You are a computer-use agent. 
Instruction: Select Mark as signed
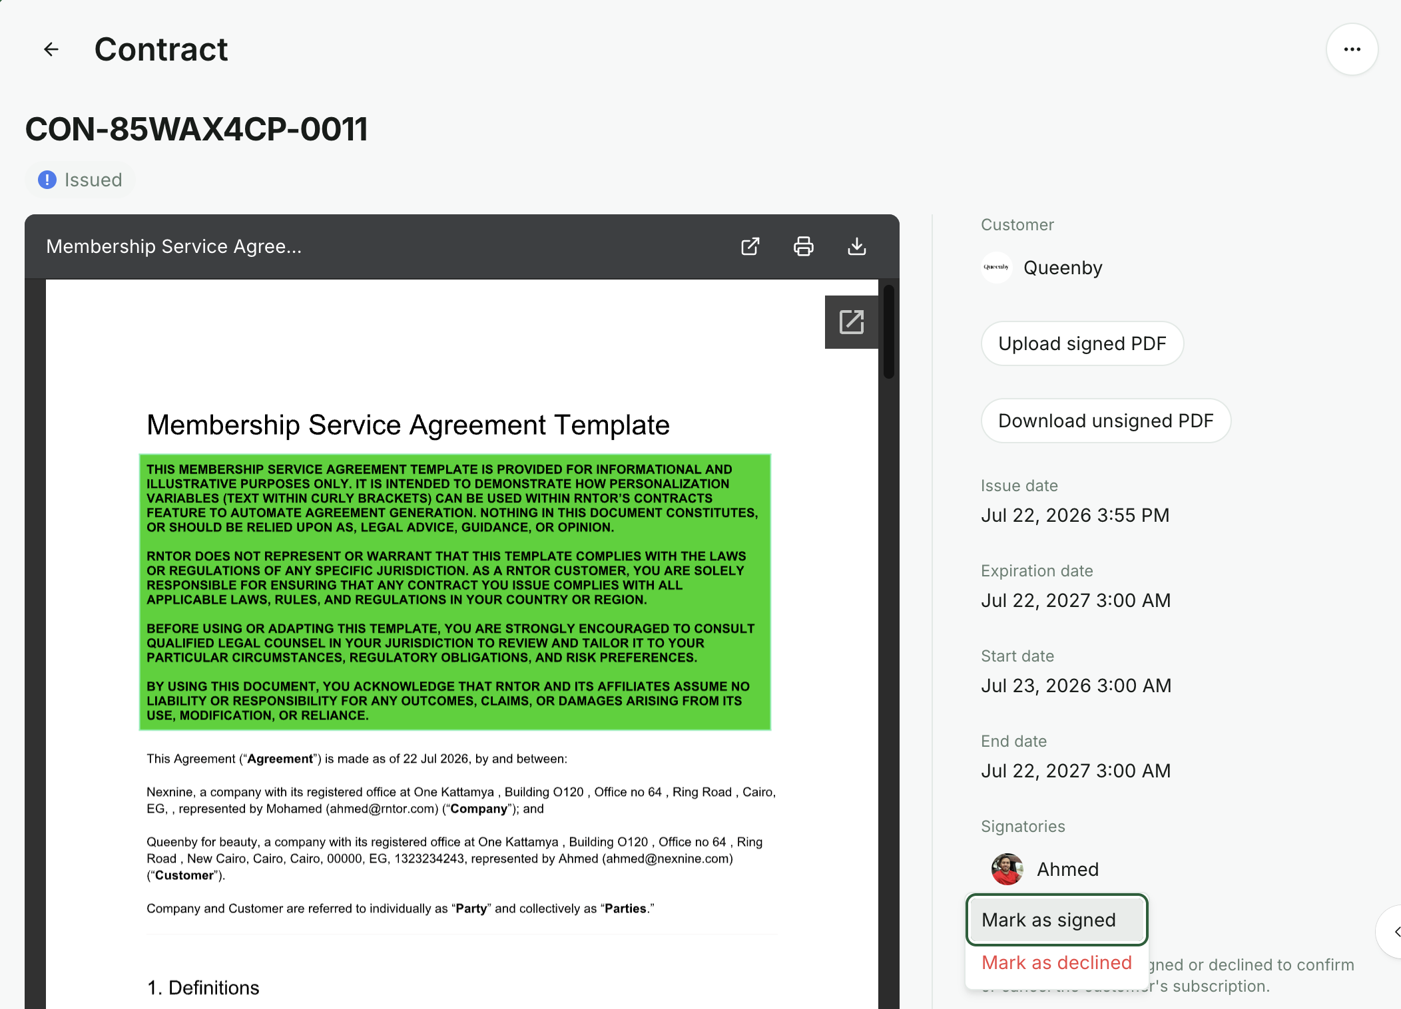(x=1057, y=920)
